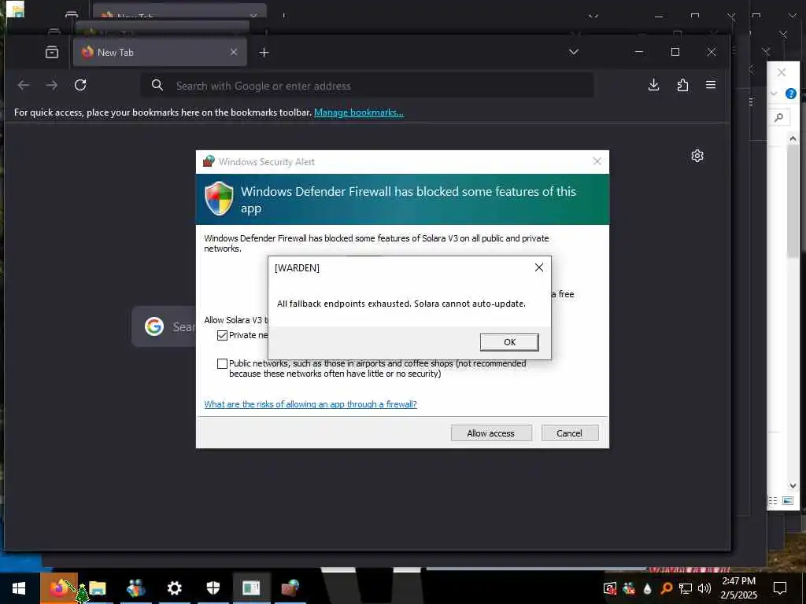
Task: Close the New Tab tab
Action: [233, 52]
